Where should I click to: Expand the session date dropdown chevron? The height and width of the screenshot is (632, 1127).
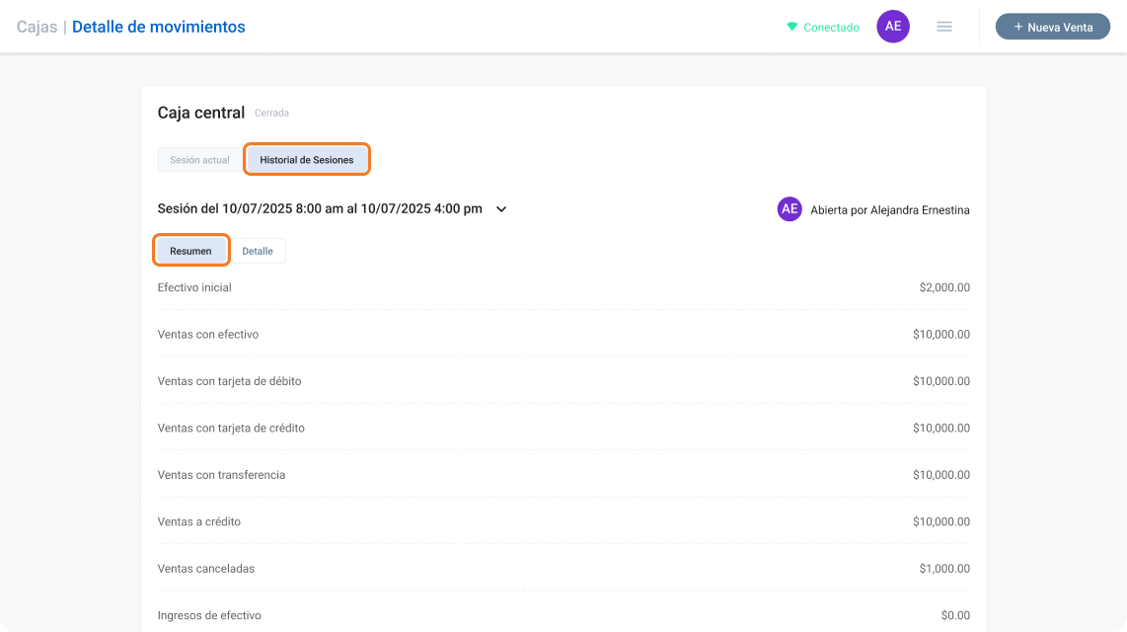click(501, 209)
